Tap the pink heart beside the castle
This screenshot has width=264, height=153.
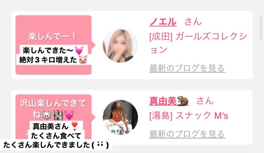coord(69,115)
